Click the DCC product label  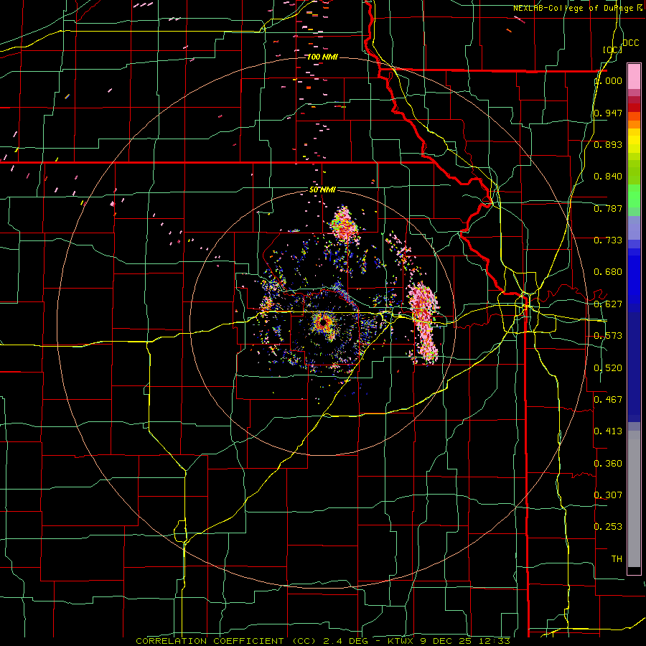click(631, 43)
